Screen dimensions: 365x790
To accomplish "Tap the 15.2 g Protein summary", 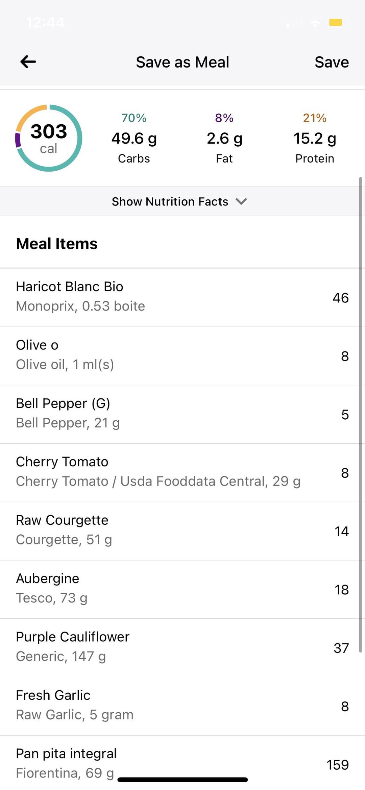I will pos(315,139).
